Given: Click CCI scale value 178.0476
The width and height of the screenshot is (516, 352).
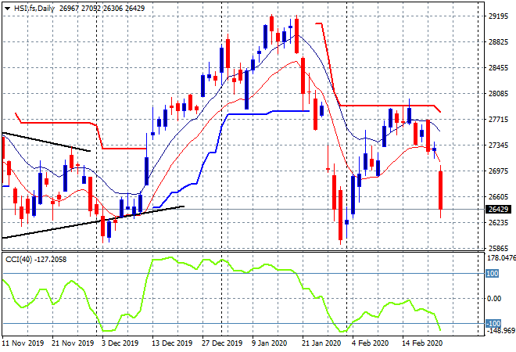Looking at the screenshot, I should point(501,258).
